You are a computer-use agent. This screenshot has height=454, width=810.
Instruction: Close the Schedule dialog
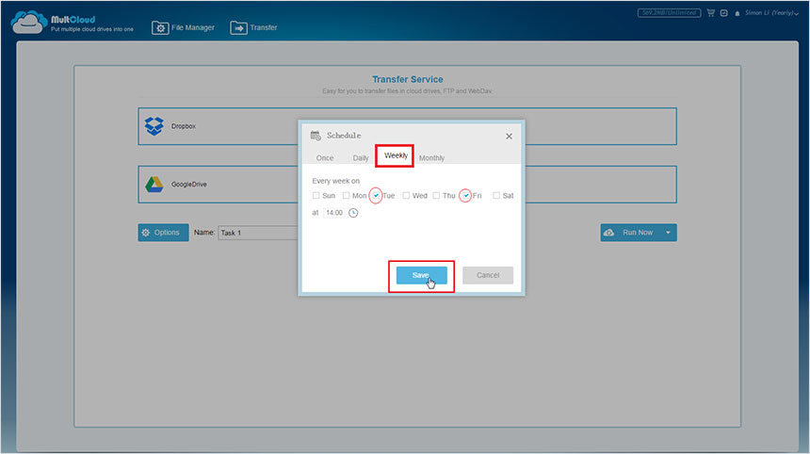[x=509, y=137]
